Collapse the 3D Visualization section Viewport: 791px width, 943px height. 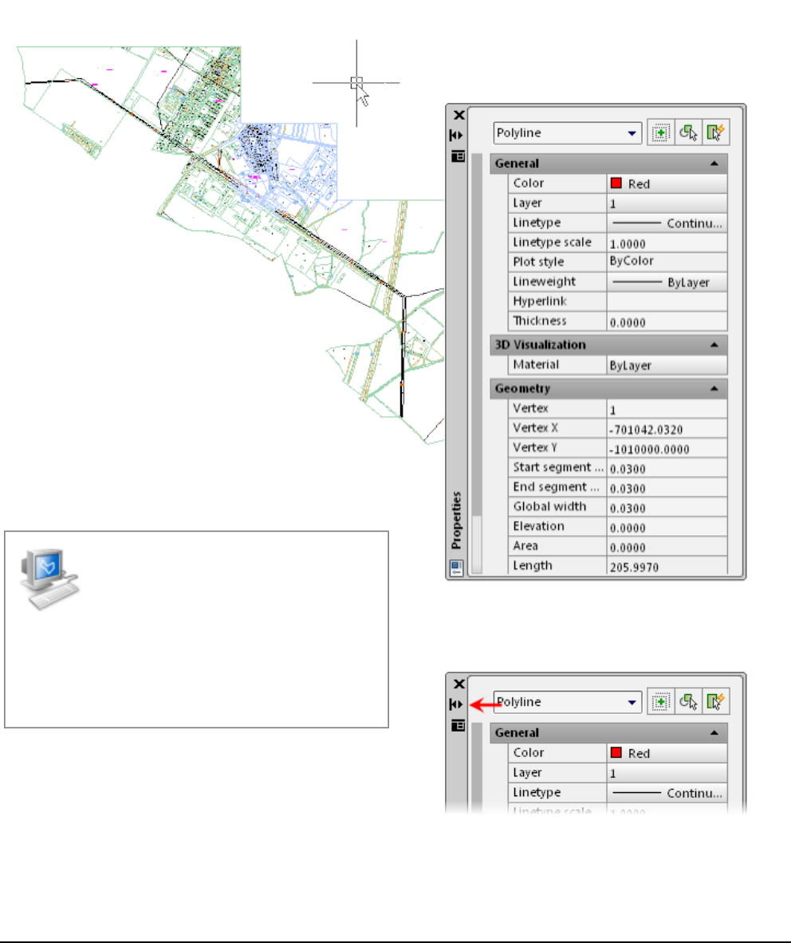pyautogui.click(x=714, y=345)
